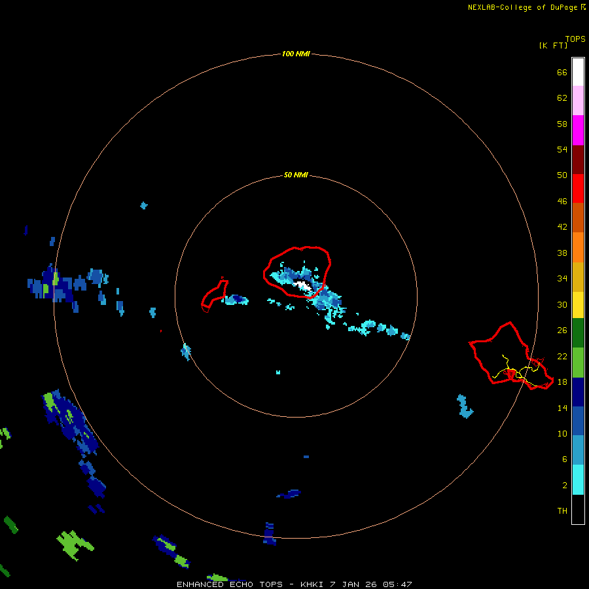Image resolution: width=589 pixels, height=589 pixels.
Task: Click the legend value 42
Action: point(562,226)
